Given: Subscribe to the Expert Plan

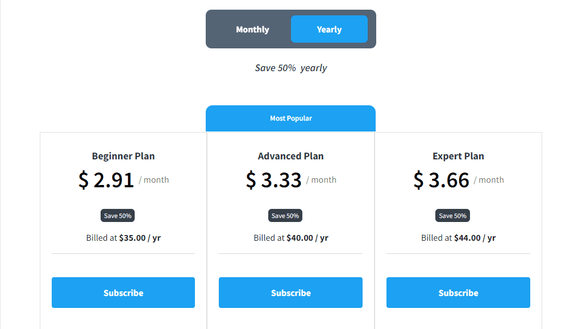Looking at the screenshot, I should (458, 293).
